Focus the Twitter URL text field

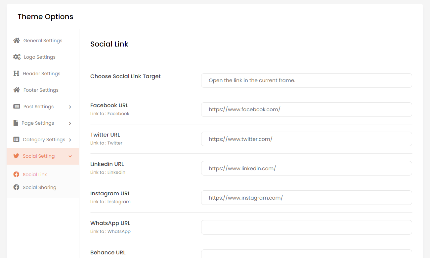(306, 139)
